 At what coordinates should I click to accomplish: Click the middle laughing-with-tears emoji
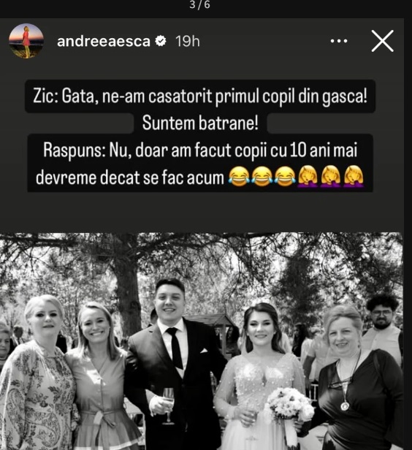tap(262, 176)
